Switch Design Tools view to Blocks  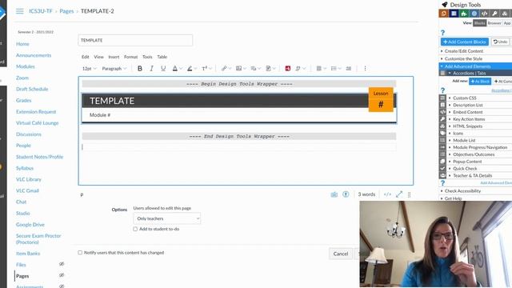click(x=479, y=23)
